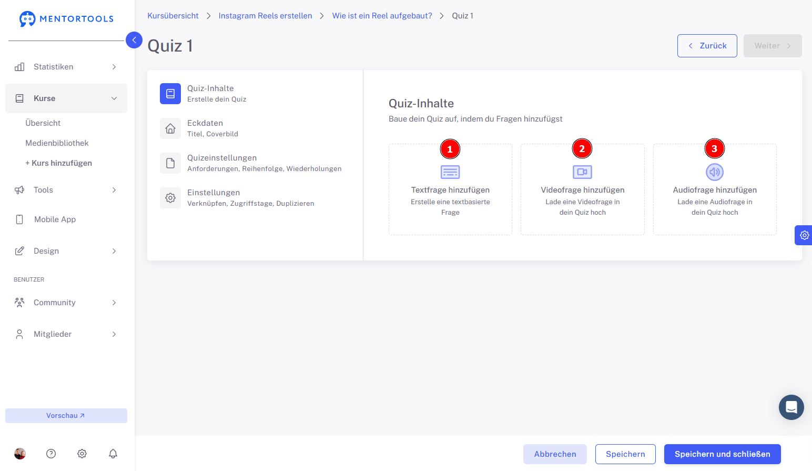Click the Abbrechen button
Screen dimensions: 812x471
pyautogui.click(x=555, y=454)
